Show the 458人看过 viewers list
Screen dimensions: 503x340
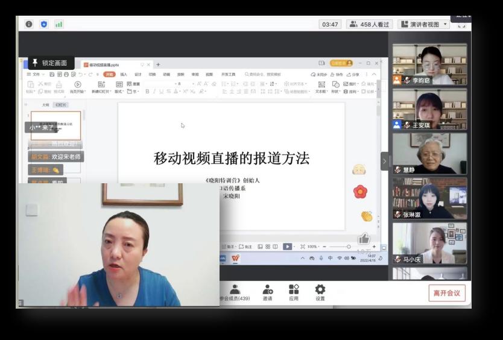[369, 24]
